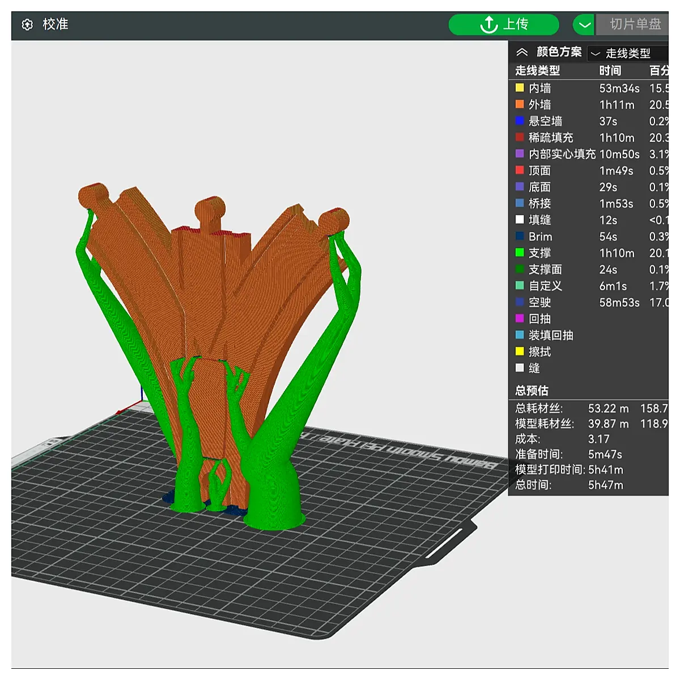Image resolution: width=680 pixels, height=680 pixels.
Task: Toggle the 顶面 red swatch
Action: point(520,170)
